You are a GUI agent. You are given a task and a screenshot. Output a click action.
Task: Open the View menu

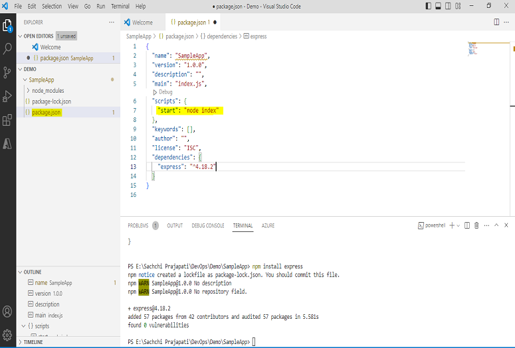[73, 6]
